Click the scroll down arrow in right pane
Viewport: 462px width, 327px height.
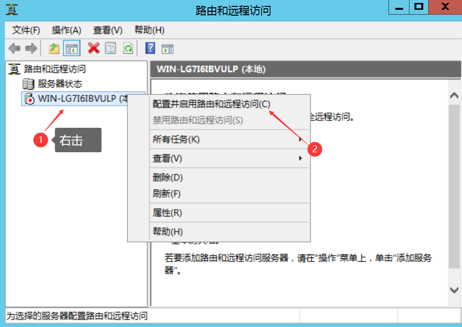click(454, 290)
